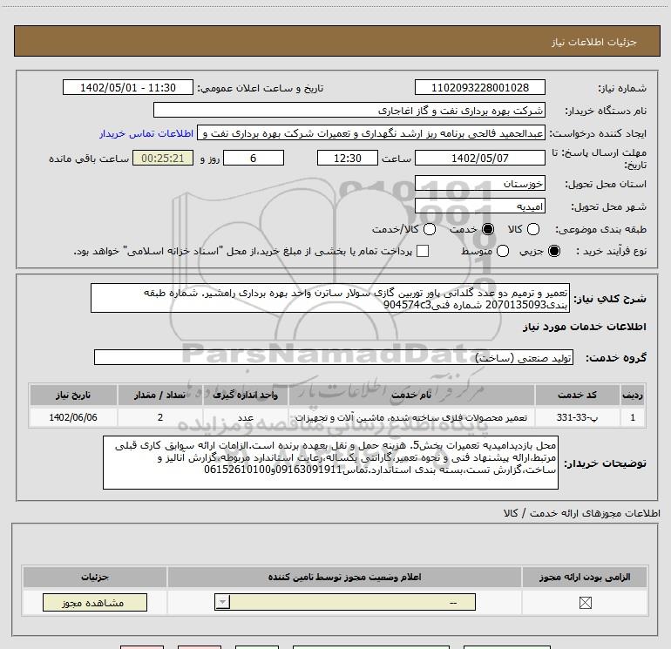
Task: Click the الزامی بودن ارائه مجوز header
Action: [585, 577]
